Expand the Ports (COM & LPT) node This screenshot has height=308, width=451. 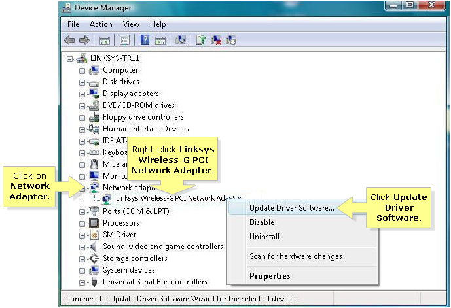pyautogui.click(x=82, y=212)
